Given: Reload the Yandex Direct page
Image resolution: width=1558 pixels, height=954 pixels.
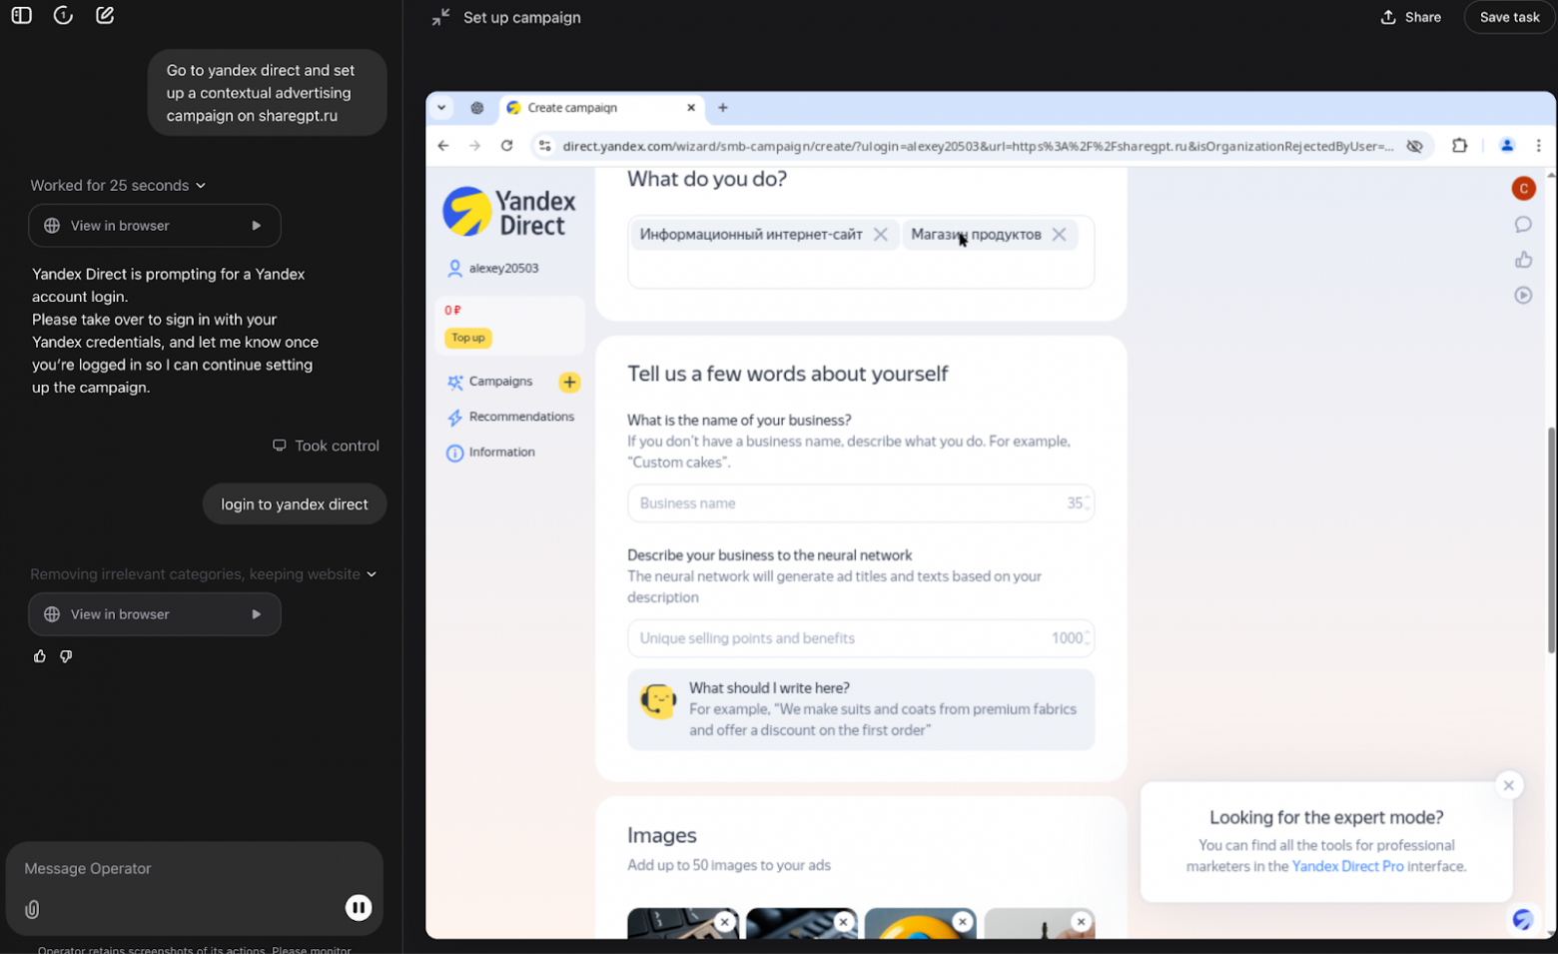Looking at the screenshot, I should (x=507, y=146).
